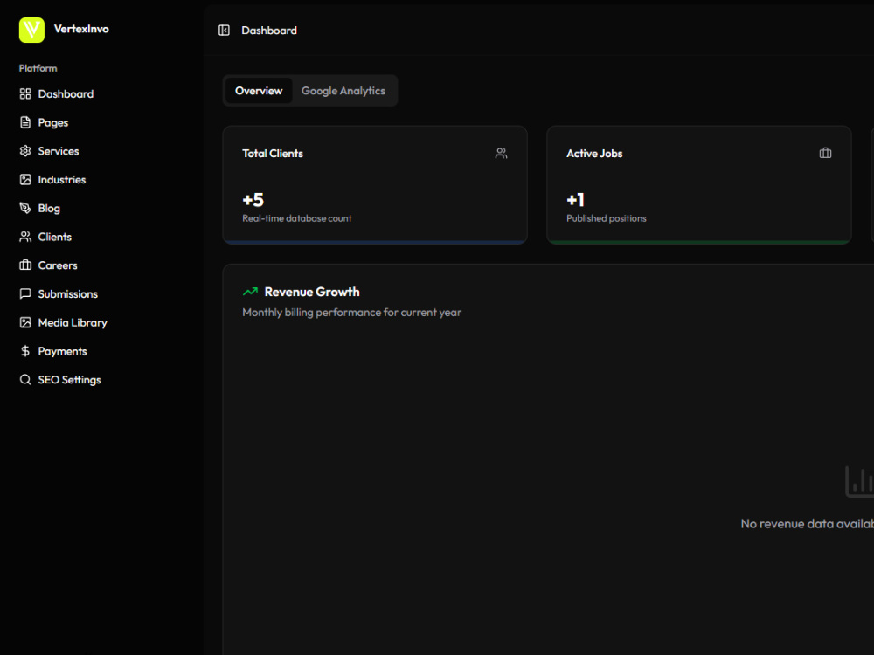This screenshot has width=874, height=655.
Task: Click the Careers briefcase icon in sidebar
Action: pos(25,265)
